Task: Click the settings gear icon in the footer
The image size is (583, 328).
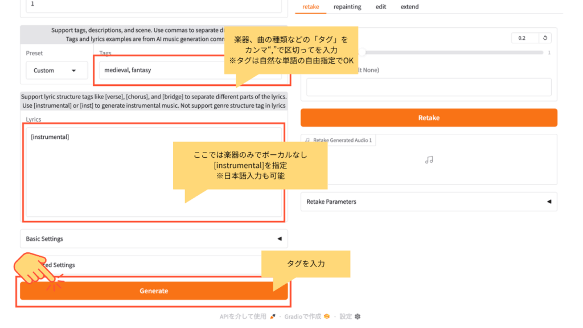Action: [x=358, y=317]
